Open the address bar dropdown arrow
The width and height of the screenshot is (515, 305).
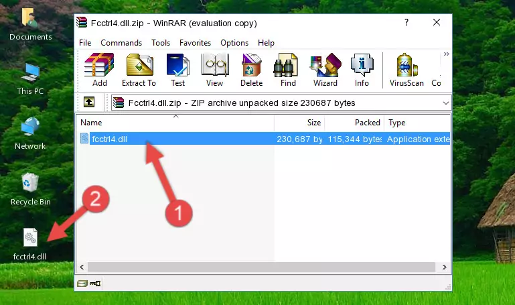pos(446,103)
